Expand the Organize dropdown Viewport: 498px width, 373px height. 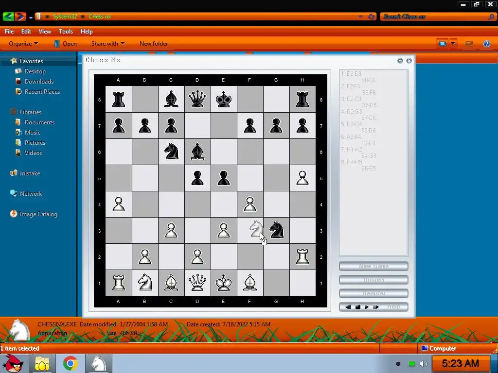tap(23, 43)
